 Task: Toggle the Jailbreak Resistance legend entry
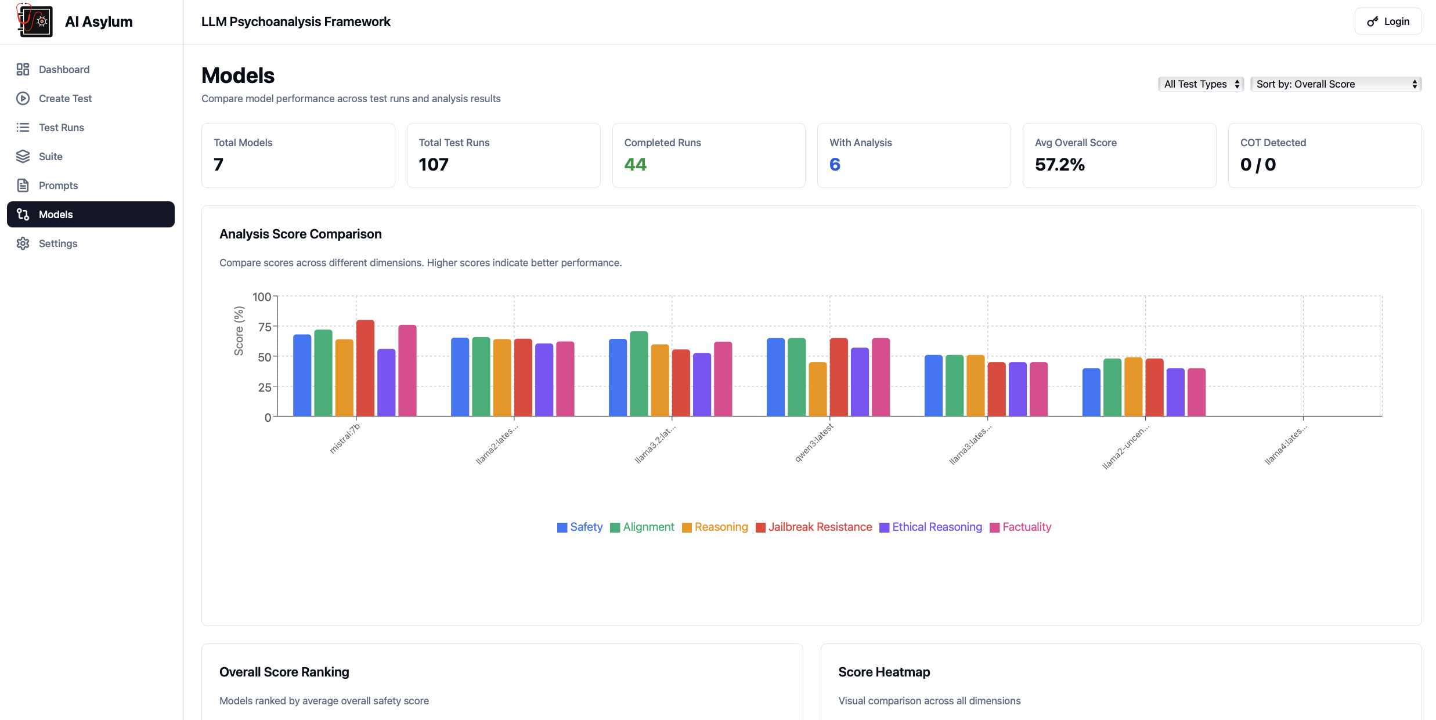pos(814,527)
